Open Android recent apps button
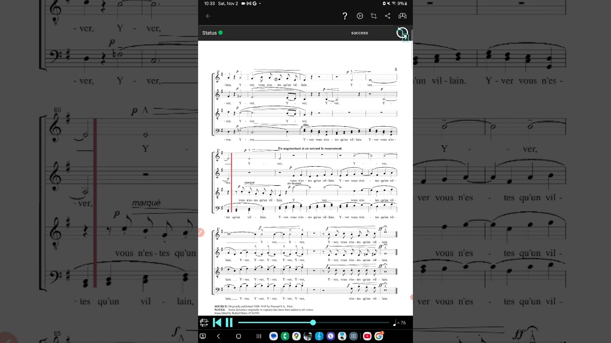This screenshot has width=611, height=343. coord(259,336)
